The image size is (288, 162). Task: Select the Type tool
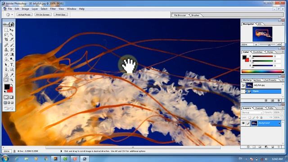12,65
